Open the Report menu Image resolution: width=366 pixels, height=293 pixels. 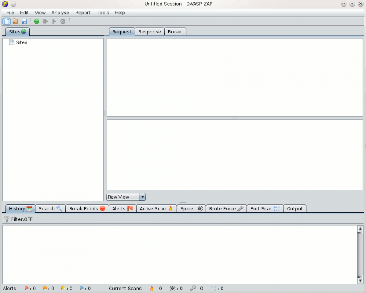coord(83,13)
